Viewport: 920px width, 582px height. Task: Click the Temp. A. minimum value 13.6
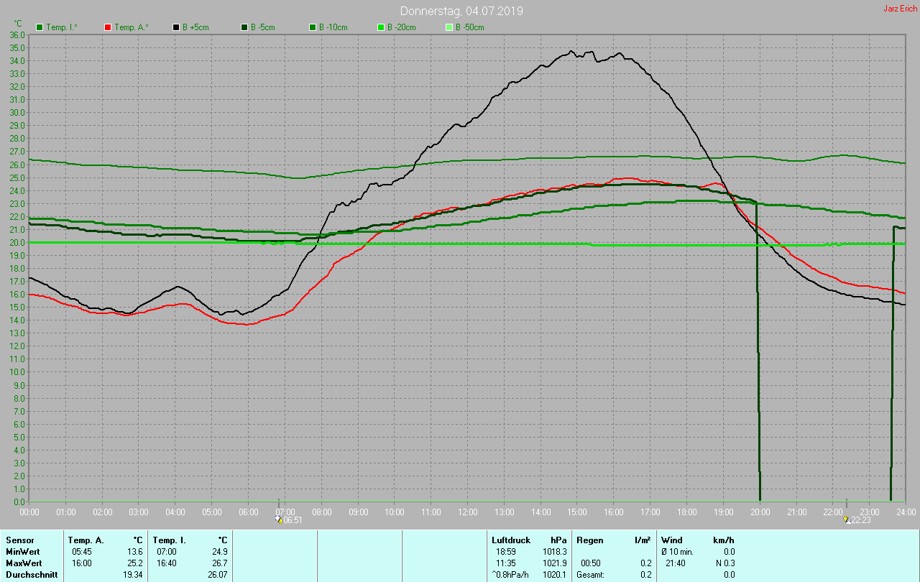[x=135, y=551]
